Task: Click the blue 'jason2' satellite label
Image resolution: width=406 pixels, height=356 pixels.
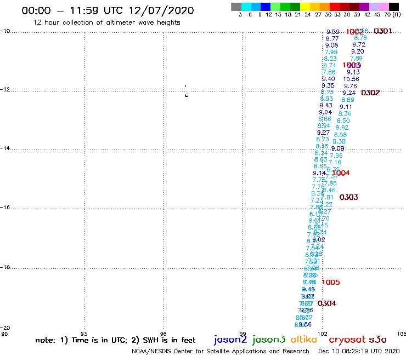Action: click(x=230, y=340)
